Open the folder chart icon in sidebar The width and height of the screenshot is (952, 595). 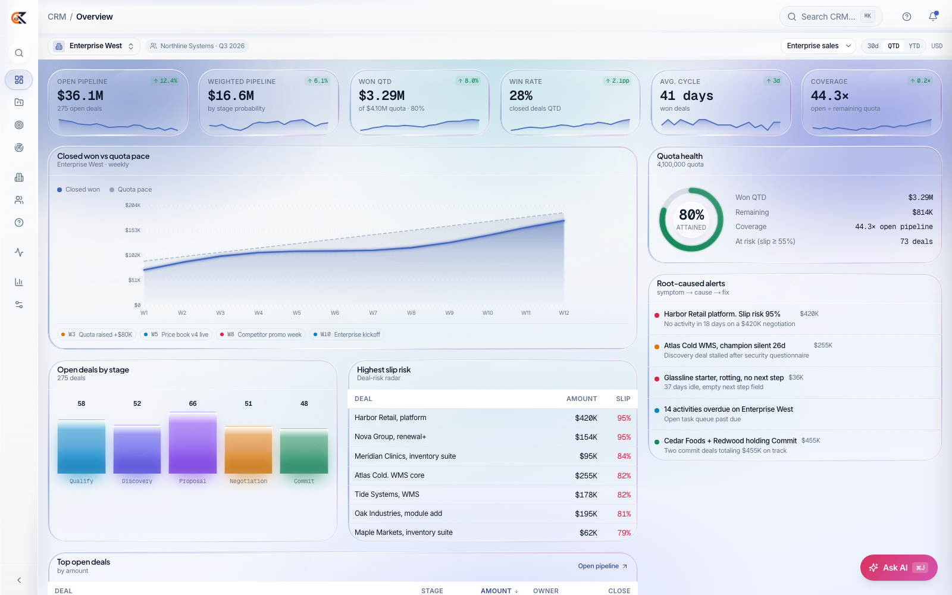[19, 102]
